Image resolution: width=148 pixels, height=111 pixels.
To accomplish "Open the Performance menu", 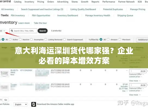I will (x=109, y=2).
